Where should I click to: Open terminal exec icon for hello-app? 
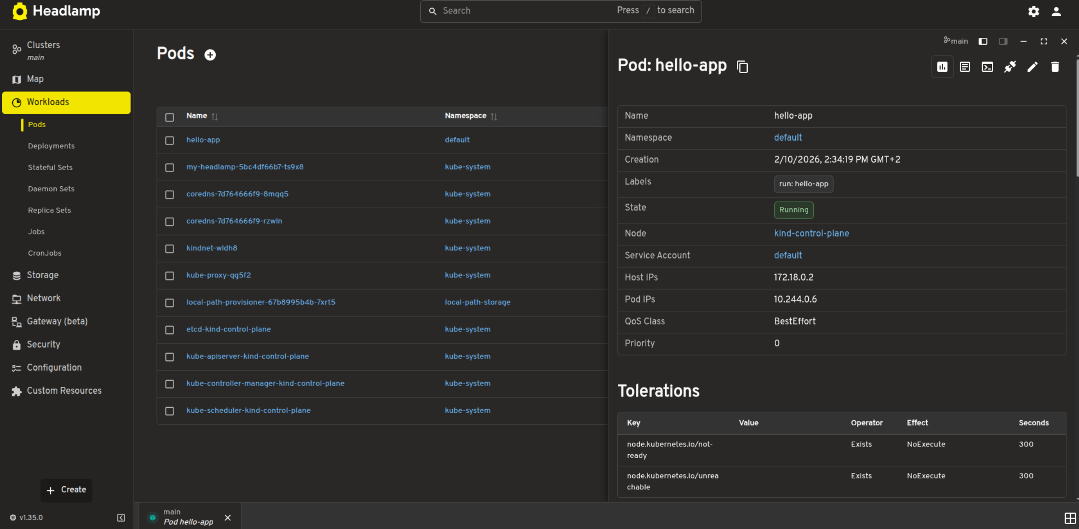(987, 67)
